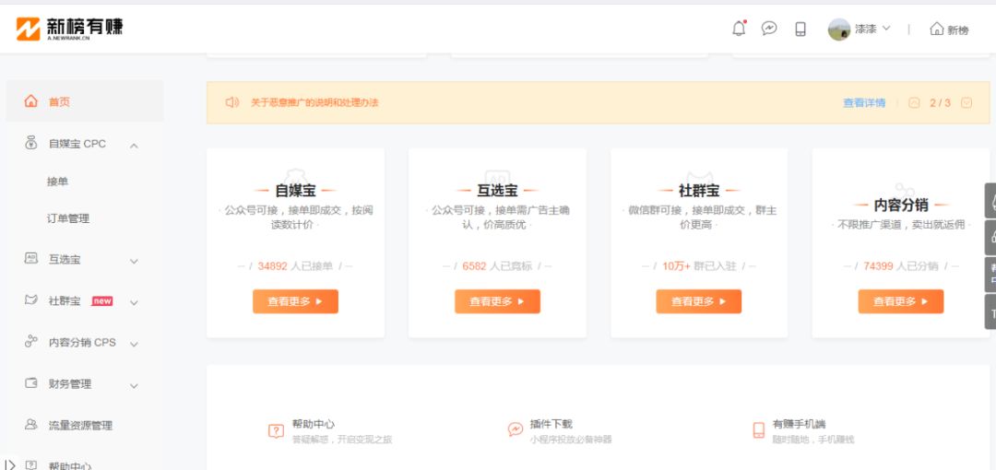Open the chat messages icon
Screen dimensions: 996x470
coord(769,29)
